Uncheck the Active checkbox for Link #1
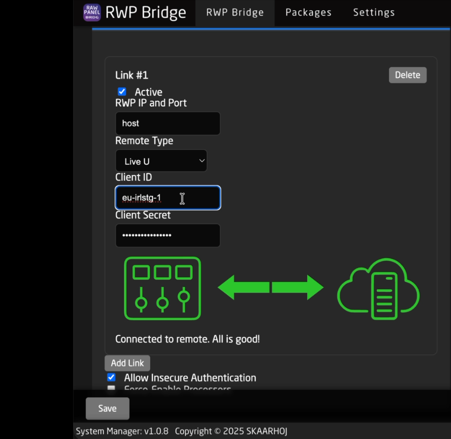 click(122, 92)
